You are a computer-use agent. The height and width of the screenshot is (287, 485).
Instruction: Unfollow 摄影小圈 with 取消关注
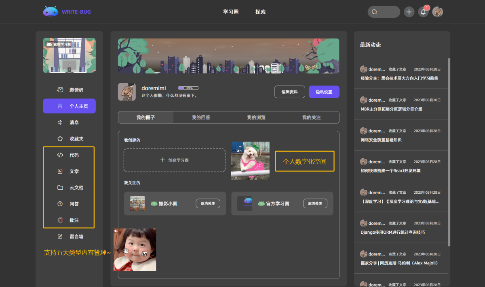[208, 203]
